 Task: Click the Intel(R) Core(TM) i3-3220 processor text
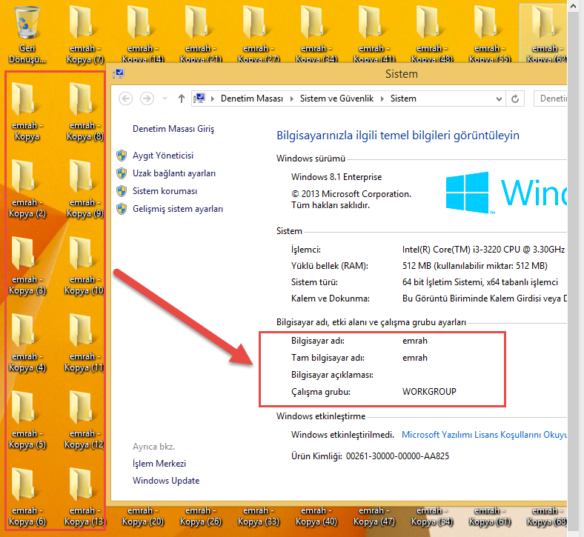483,250
